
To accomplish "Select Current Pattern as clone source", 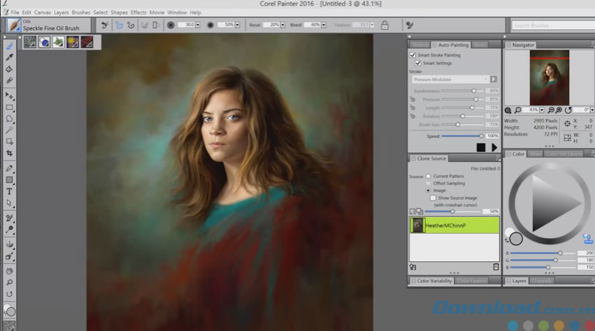I will coord(428,176).
